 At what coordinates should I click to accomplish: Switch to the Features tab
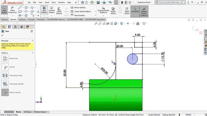point(5,19)
